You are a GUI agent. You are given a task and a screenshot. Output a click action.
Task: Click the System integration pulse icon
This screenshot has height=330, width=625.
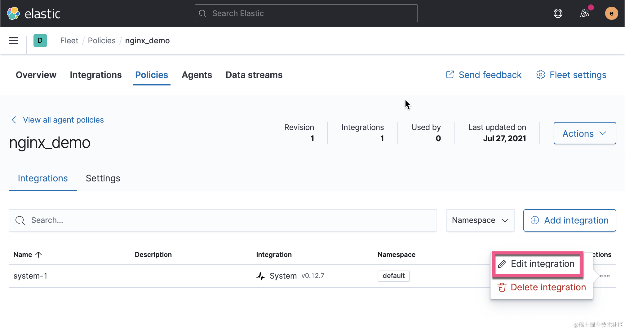261,276
